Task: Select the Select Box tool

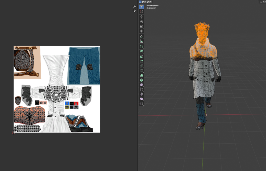Action: (x=142, y=7)
